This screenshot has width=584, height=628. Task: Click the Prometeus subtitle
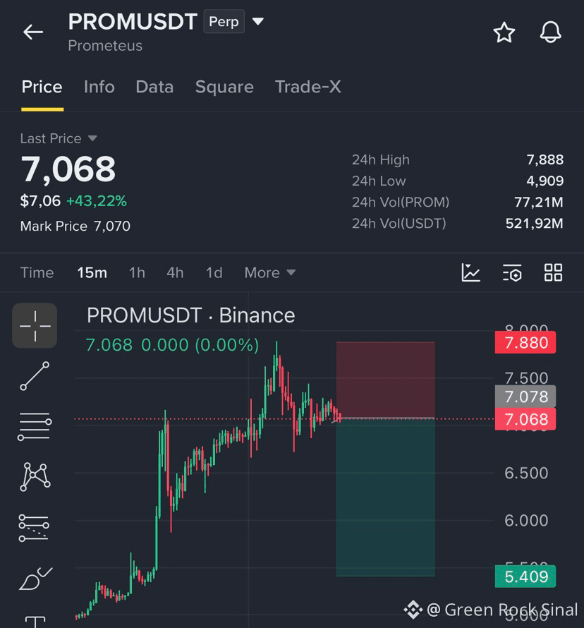point(105,46)
